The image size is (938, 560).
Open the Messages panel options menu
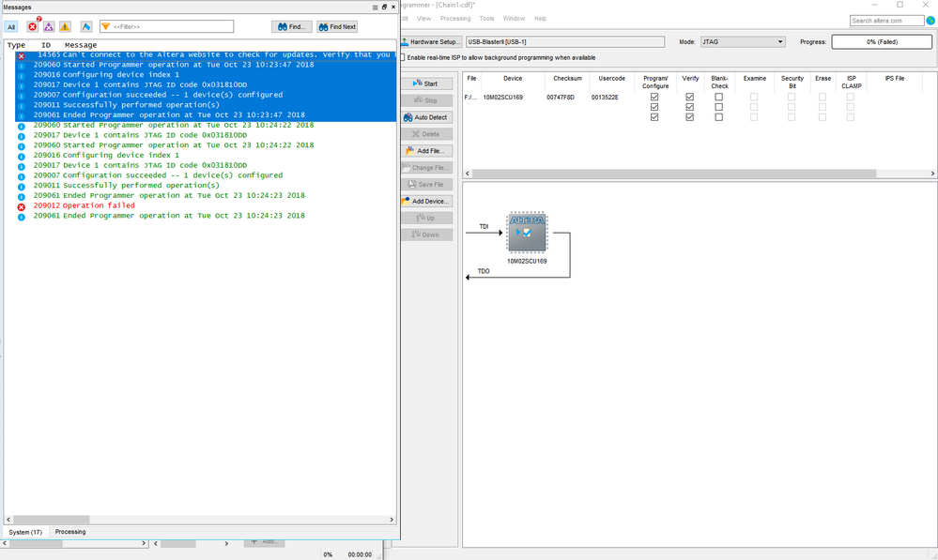[x=375, y=7]
